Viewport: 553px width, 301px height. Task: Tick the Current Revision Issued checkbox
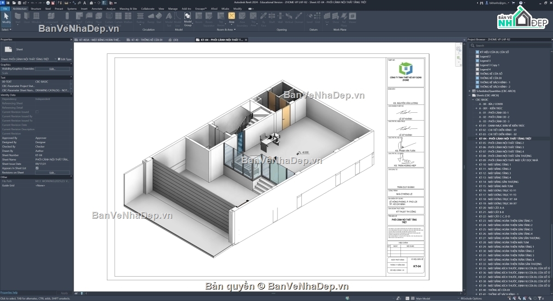(37, 112)
